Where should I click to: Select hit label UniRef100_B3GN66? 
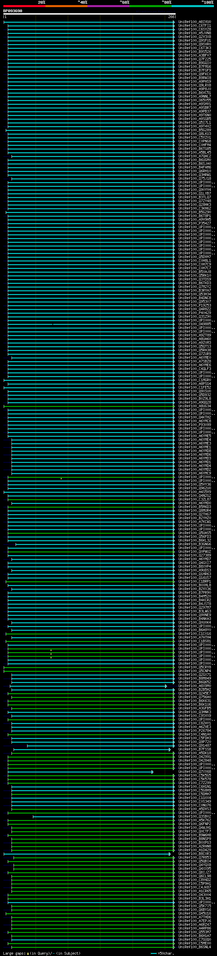point(195,544)
